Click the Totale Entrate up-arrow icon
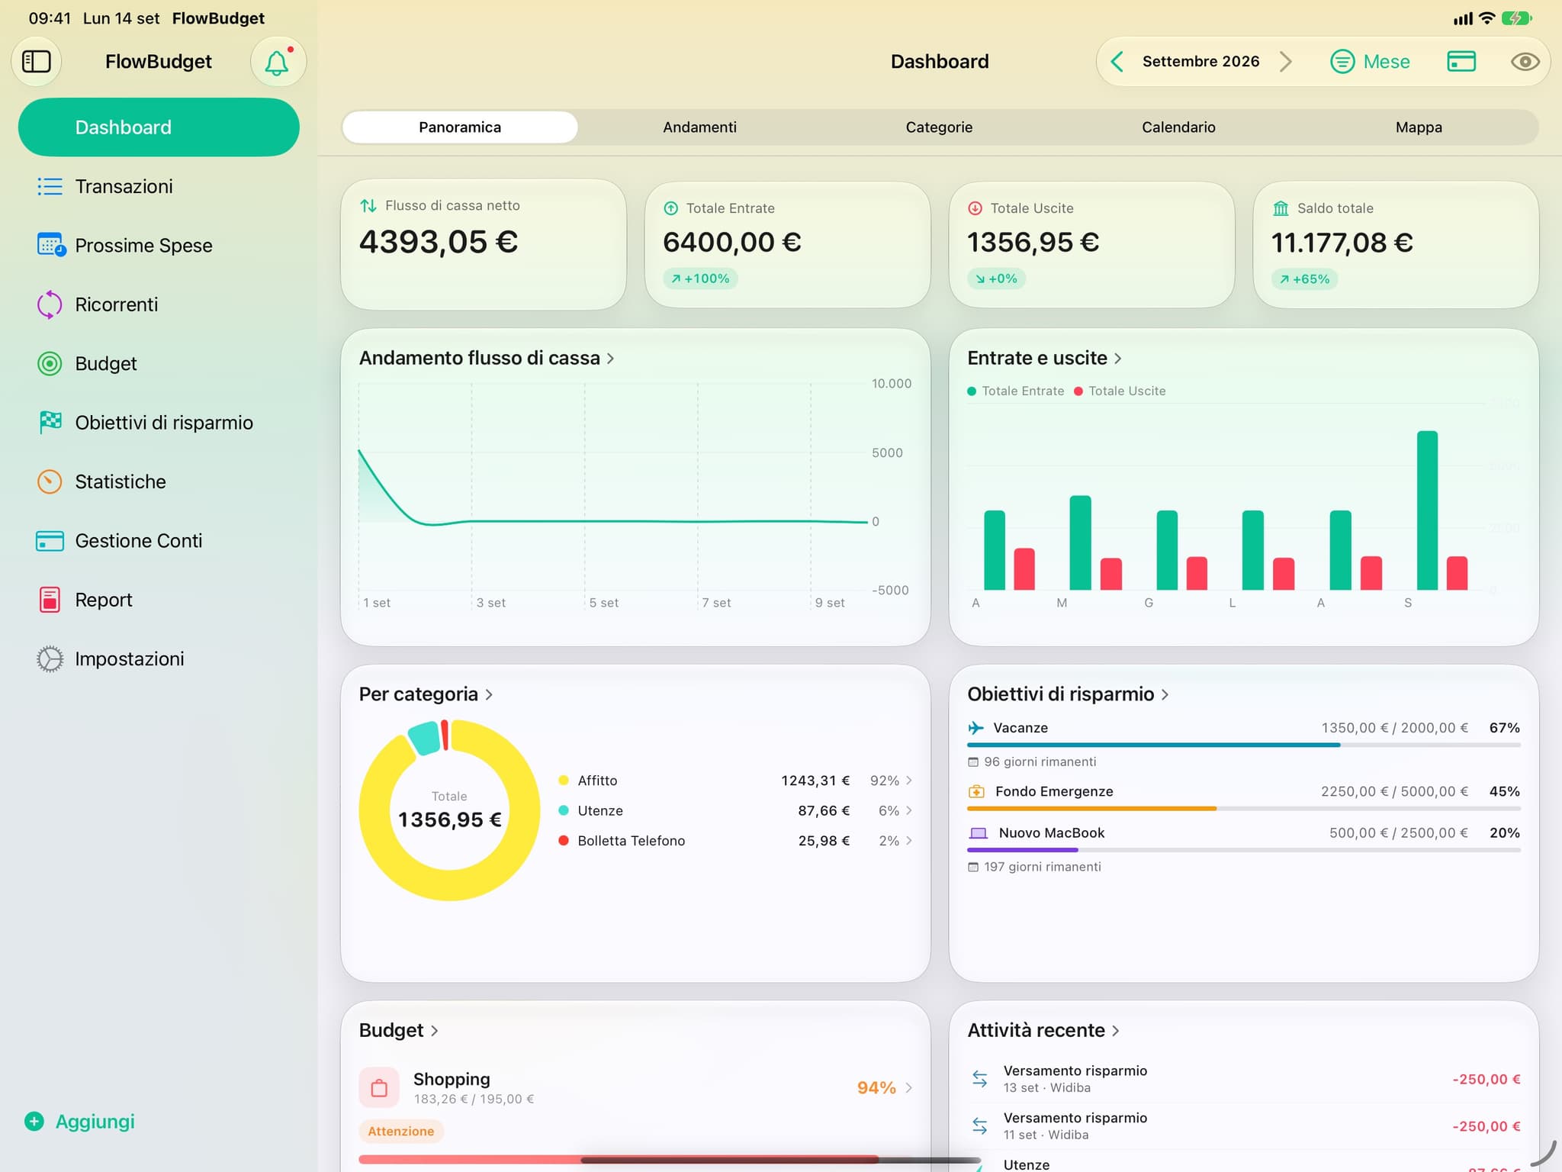Image resolution: width=1562 pixels, height=1172 pixels. [671, 208]
